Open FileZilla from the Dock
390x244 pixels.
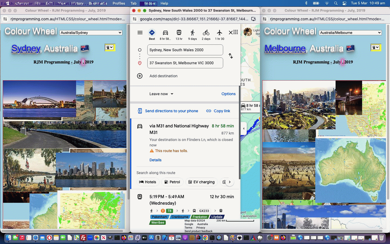tap(83, 238)
